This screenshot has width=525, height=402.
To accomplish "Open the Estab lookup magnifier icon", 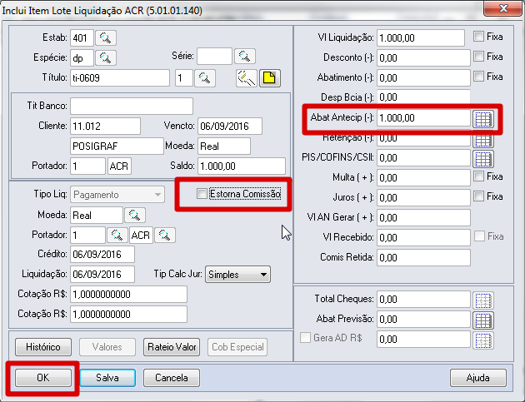I will [x=106, y=37].
